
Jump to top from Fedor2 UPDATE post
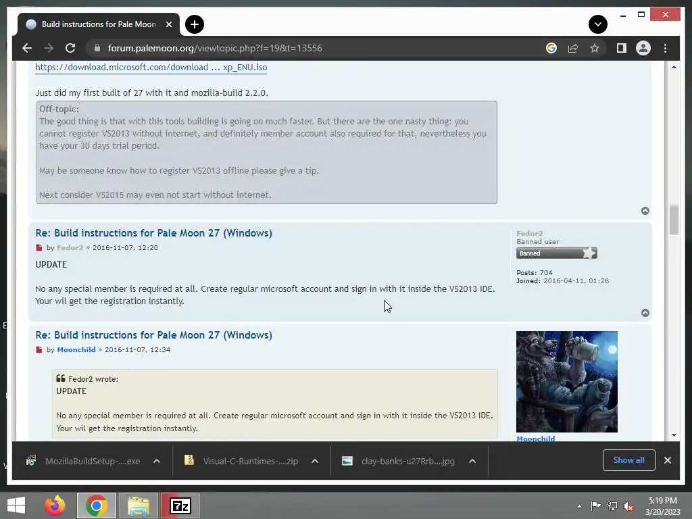coord(645,313)
